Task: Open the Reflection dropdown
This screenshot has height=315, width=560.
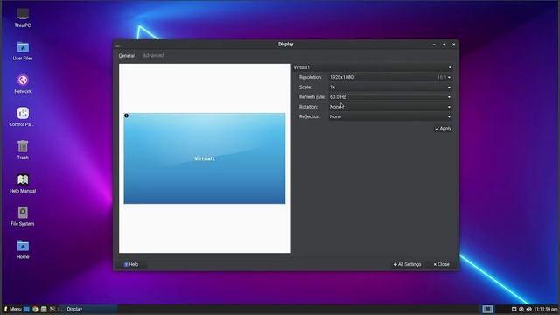Action: 390,116
